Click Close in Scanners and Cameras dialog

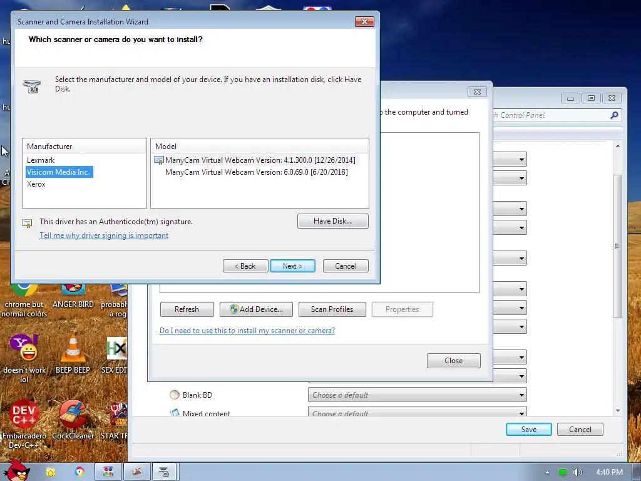coord(453,361)
